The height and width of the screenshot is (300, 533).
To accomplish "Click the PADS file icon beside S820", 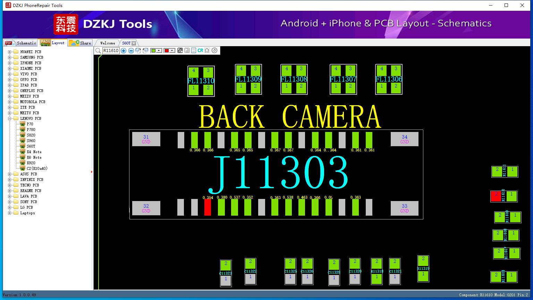I will tap(23, 135).
